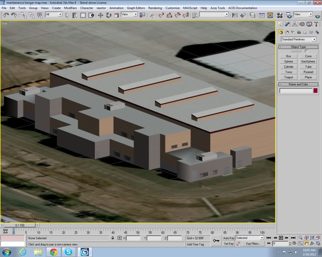
Task: Toggle the Auto Key button
Action: tap(229, 238)
